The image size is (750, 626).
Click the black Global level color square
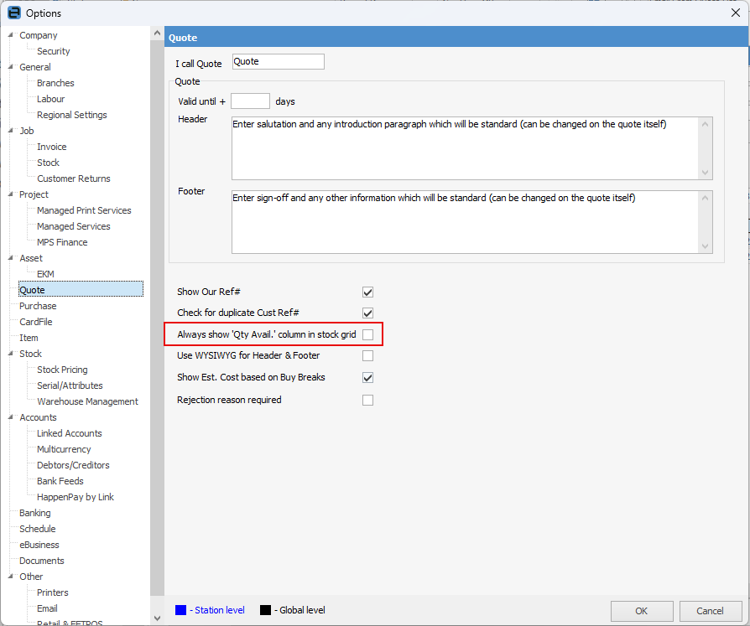click(266, 610)
